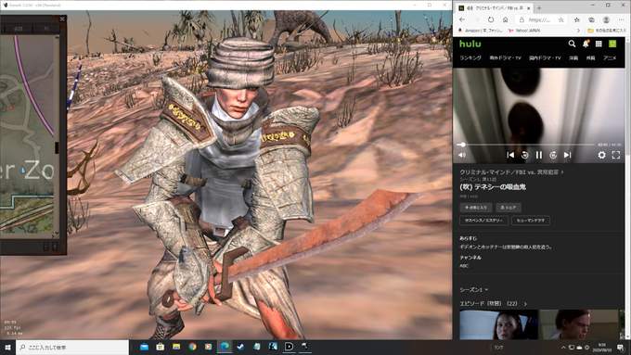This screenshot has width=631, height=355.
Task: Open the Hulu grid menu icon
Action: point(599,44)
